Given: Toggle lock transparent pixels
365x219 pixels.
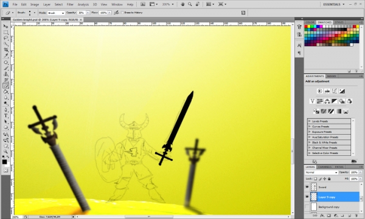Looking at the screenshot, I should pos(315,179).
